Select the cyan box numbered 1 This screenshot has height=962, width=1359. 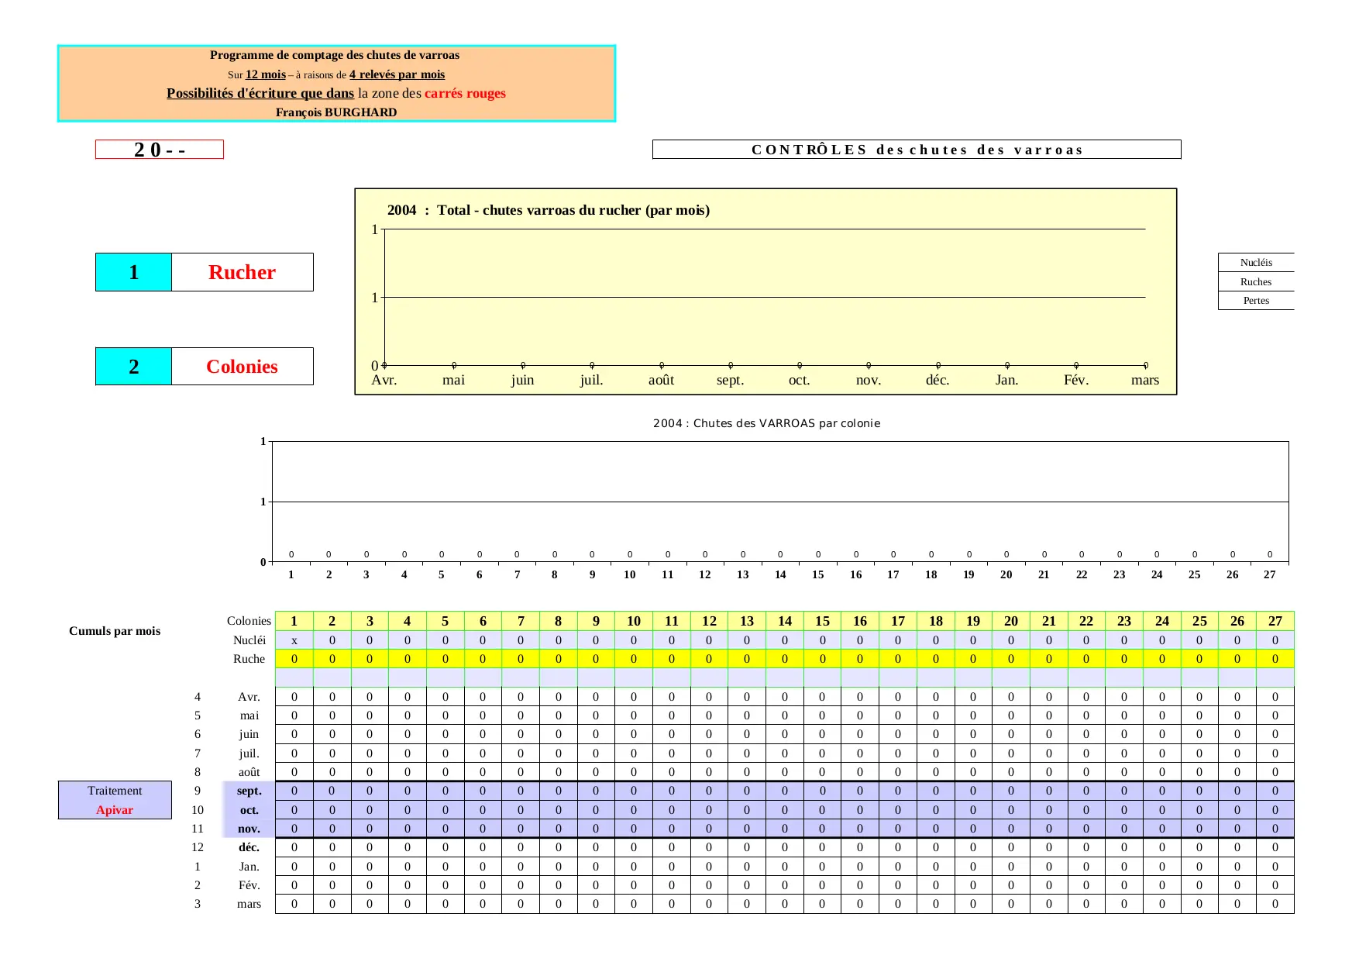coord(133,272)
